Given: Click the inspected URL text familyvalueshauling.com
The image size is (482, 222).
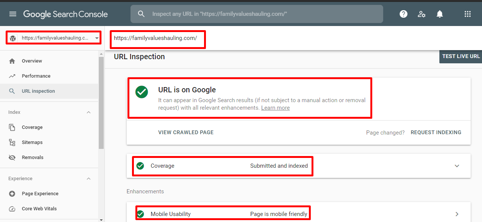Looking at the screenshot, I should click(x=155, y=38).
